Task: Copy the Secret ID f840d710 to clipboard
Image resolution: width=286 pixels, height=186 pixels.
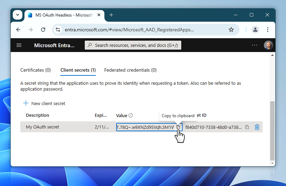Action: click(247, 127)
